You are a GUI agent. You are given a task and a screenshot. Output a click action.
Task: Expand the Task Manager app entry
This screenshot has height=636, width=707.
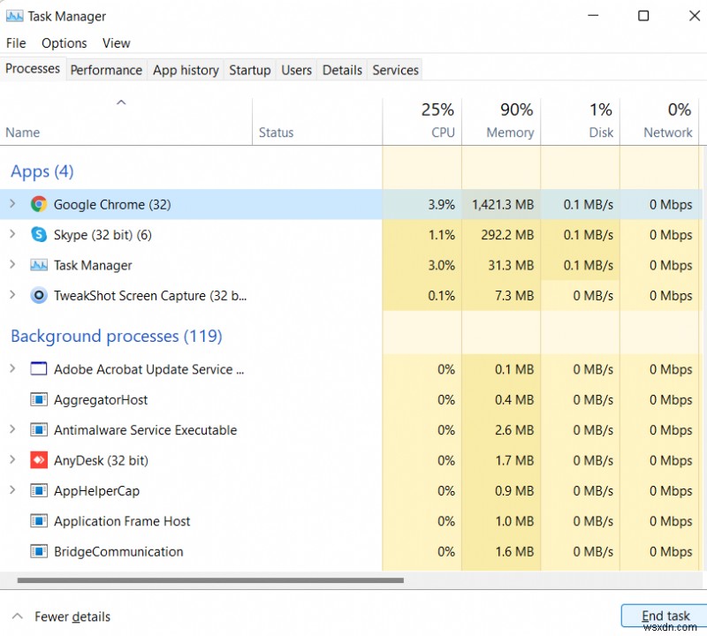(x=12, y=265)
